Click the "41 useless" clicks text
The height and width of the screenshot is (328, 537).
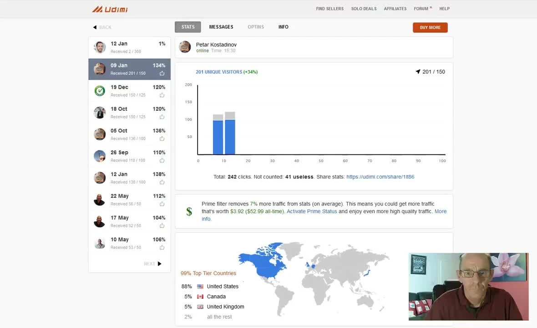tap(299, 177)
